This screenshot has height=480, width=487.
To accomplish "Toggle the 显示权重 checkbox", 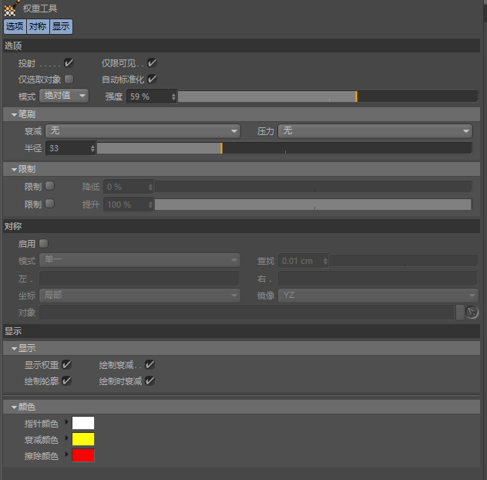I will 67,365.
